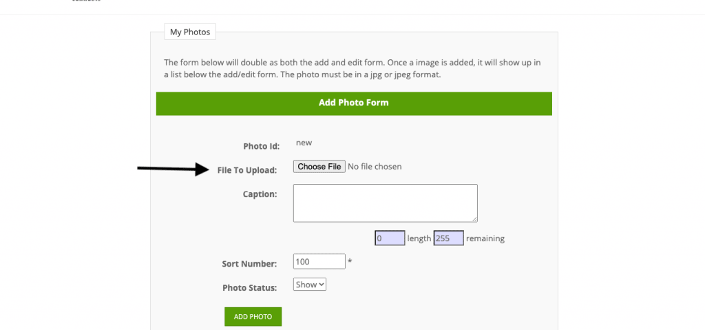Screen dimensions: 705x330
Task: Click the Photo Status label
Action: 249,288
